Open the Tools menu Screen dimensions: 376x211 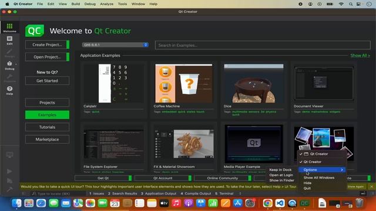(x=122, y=4)
